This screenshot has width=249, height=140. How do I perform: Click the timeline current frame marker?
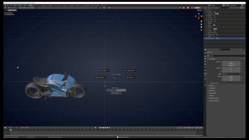coord(11,130)
